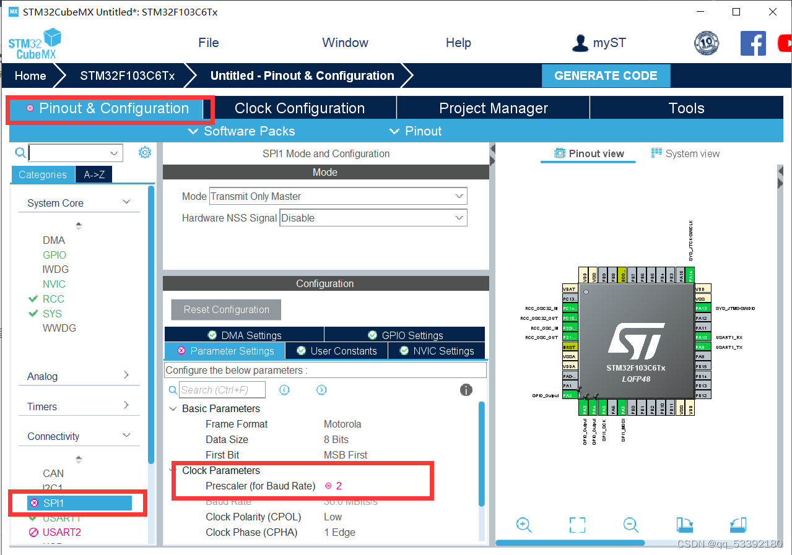The height and width of the screenshot is (555, 792).
Task: Open the User Constants tab
Action: (x=336, y=351)
